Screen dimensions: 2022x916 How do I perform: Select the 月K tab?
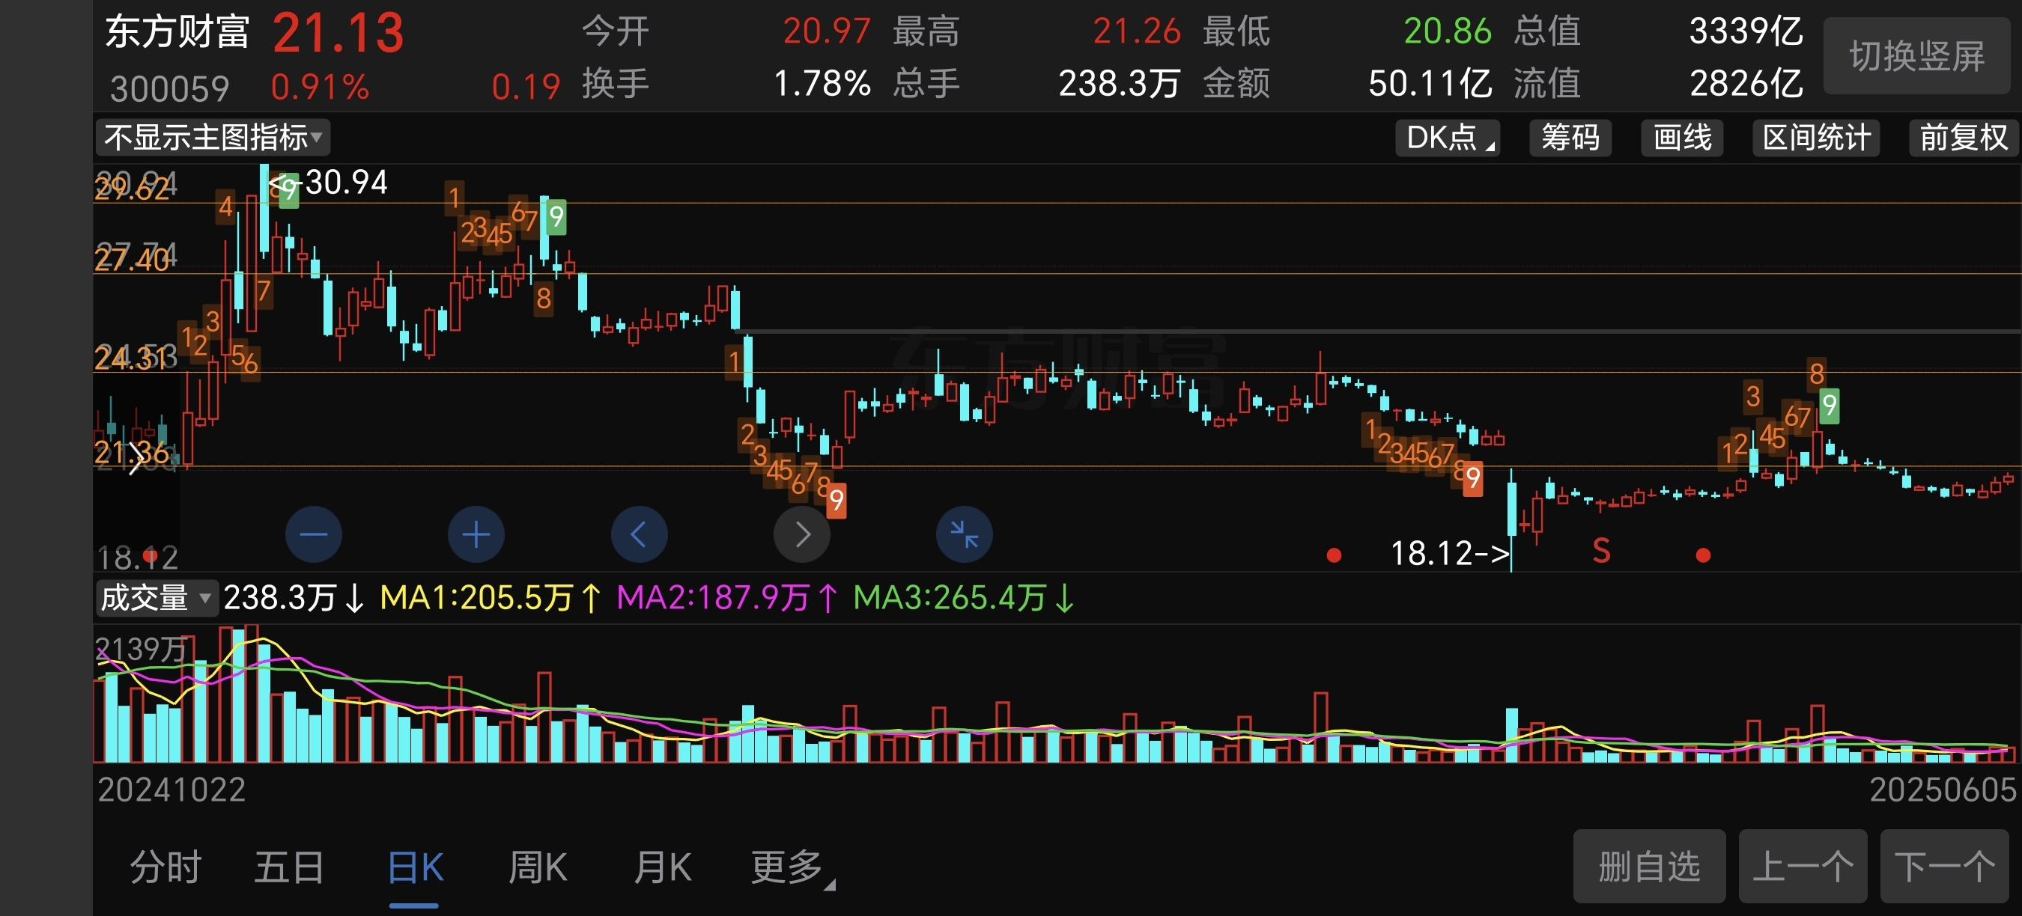663,867
